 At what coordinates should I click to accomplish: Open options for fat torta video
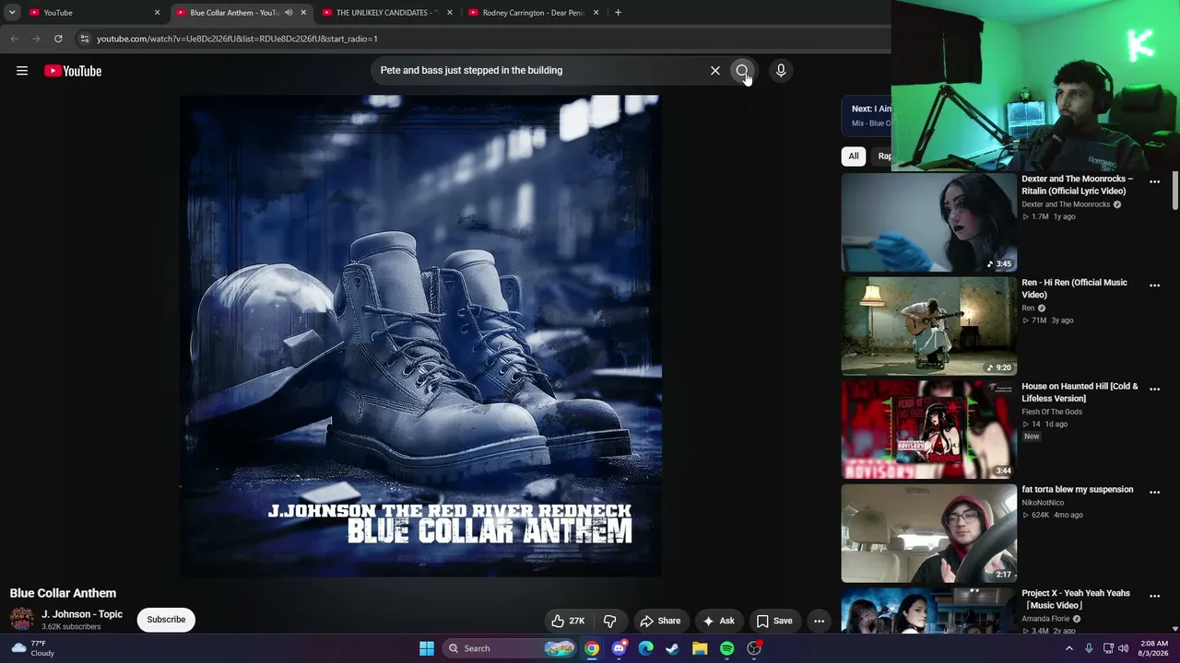pyautogui.click(x=1154, y=493)
